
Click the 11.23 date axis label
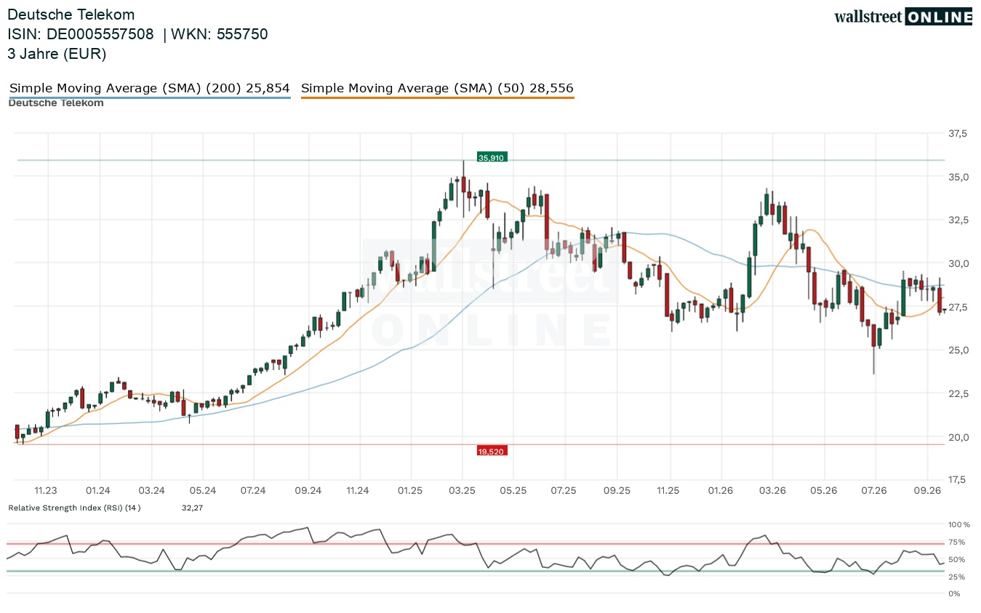click(46, 491)
